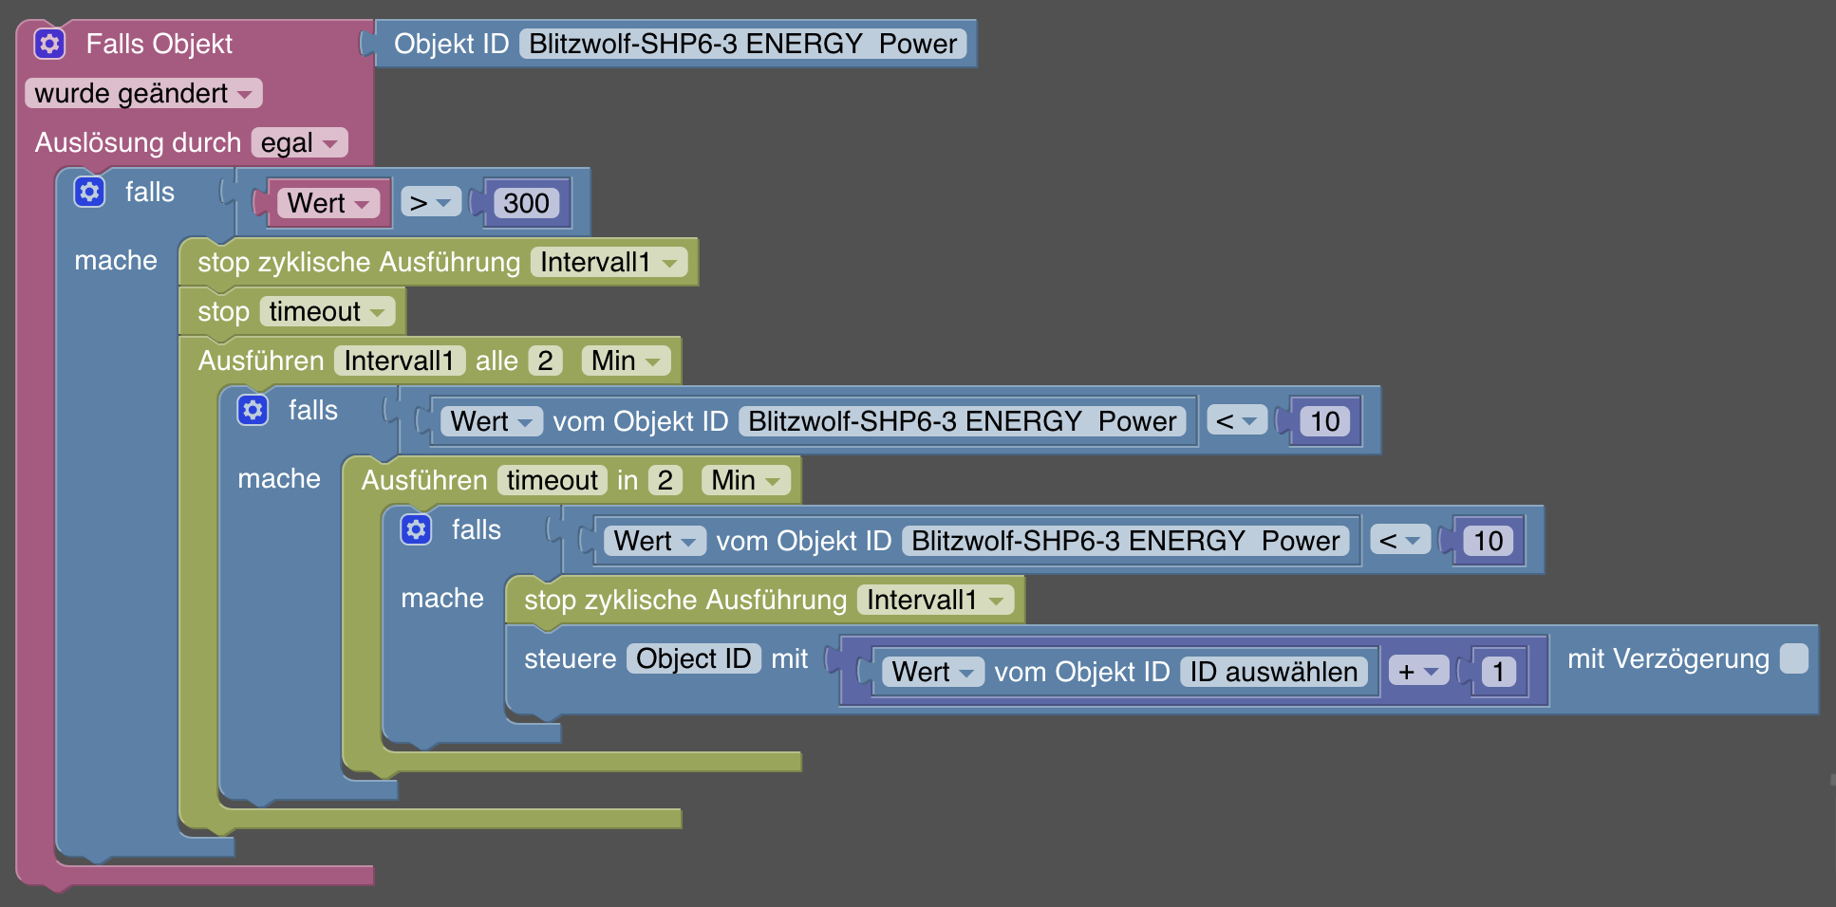Edit value 10 in first Power comparison
This screenshot has height=907, width=1836.
click(1325, 421)
